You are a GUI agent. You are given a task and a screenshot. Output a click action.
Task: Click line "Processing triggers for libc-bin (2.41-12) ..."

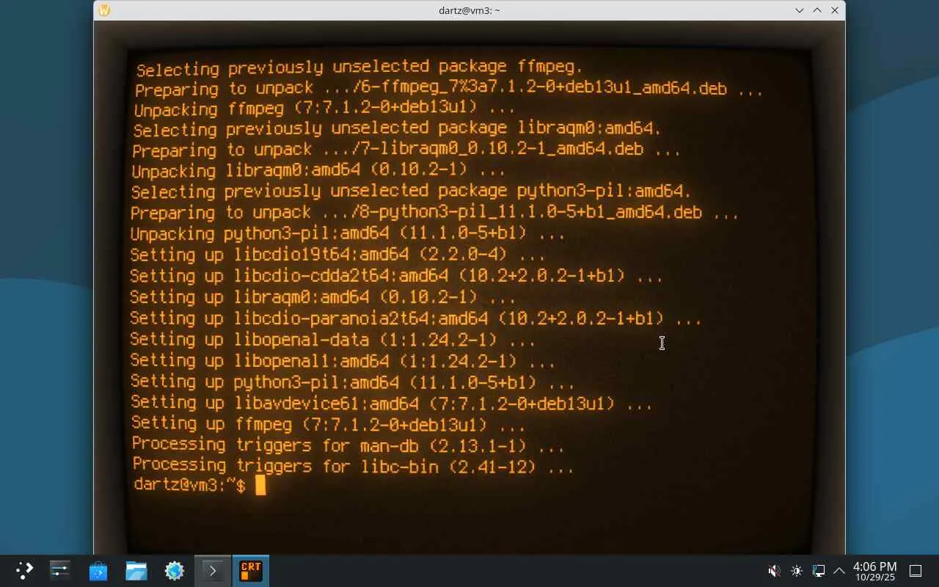coord(354,465)
